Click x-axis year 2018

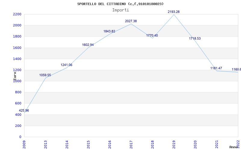152,144
